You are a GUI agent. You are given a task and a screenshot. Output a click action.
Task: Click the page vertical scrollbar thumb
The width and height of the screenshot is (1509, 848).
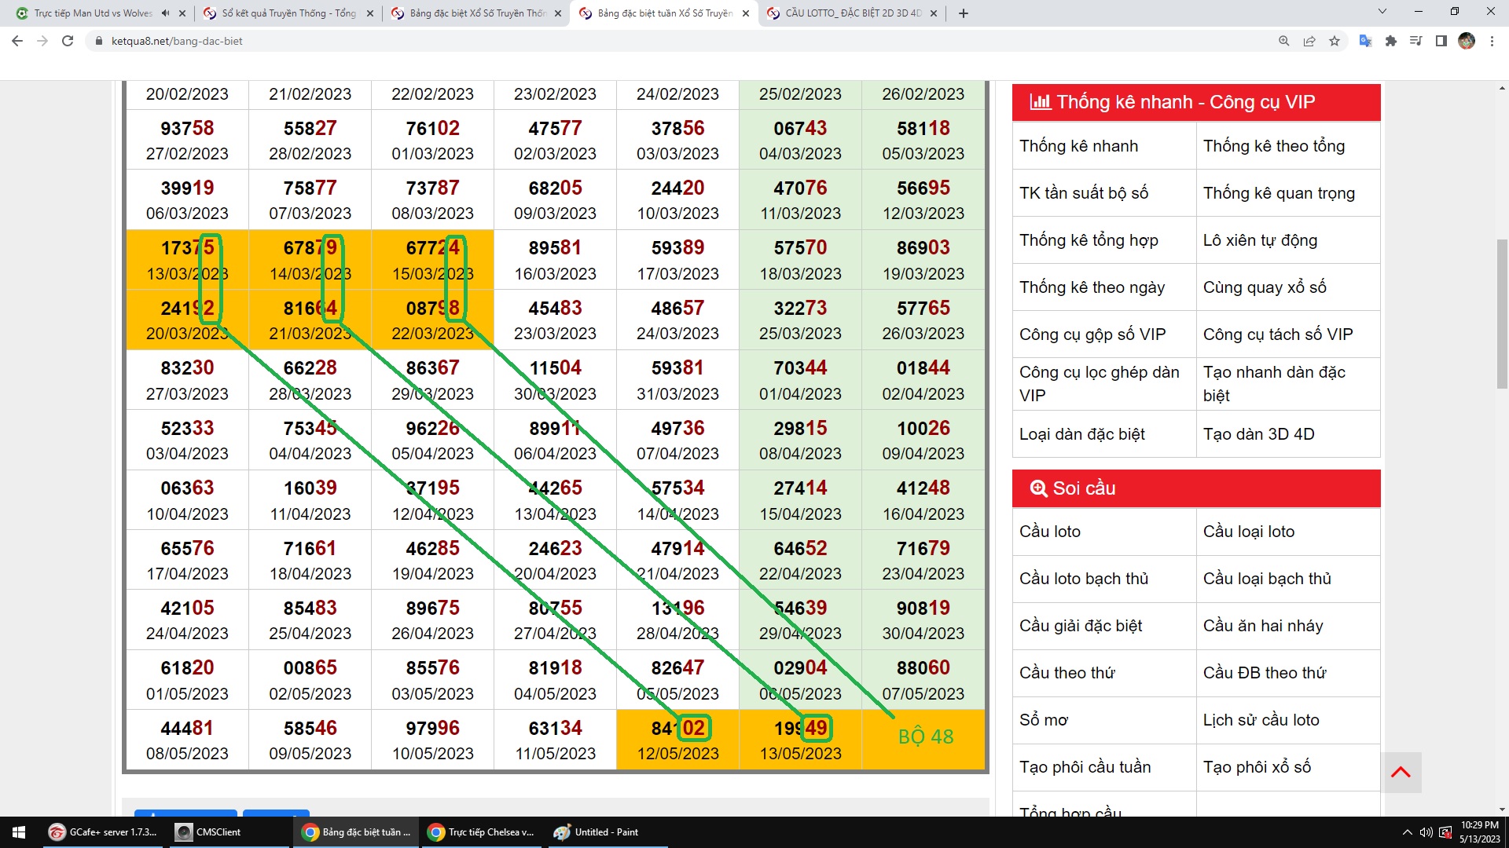pyautogui.click(x=1502, y=314)
